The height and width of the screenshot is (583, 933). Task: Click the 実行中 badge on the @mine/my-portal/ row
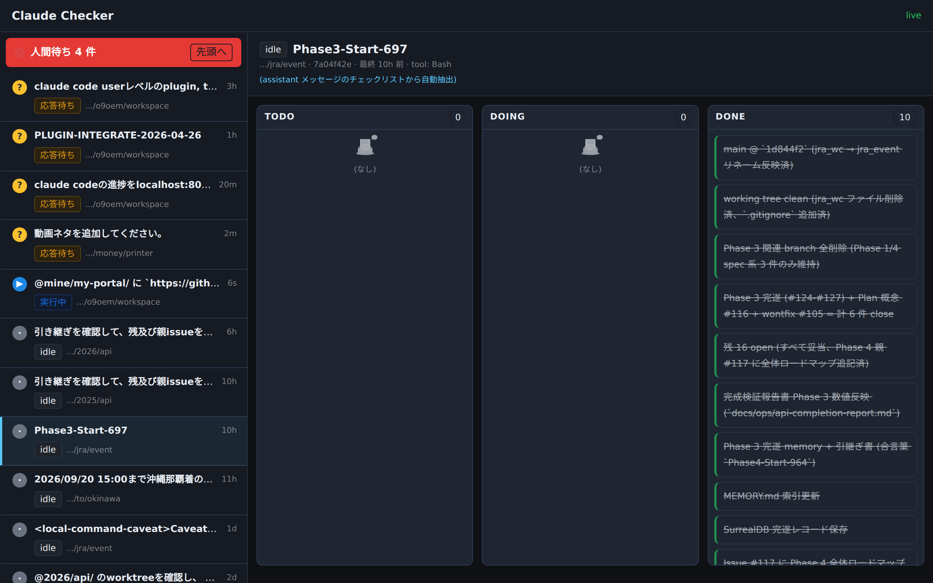(x=53, y=302)
